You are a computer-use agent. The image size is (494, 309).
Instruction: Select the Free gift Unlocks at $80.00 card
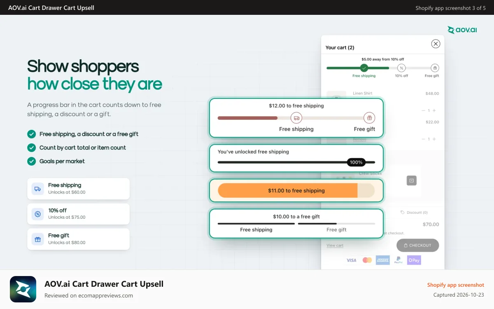pos(78,239)
